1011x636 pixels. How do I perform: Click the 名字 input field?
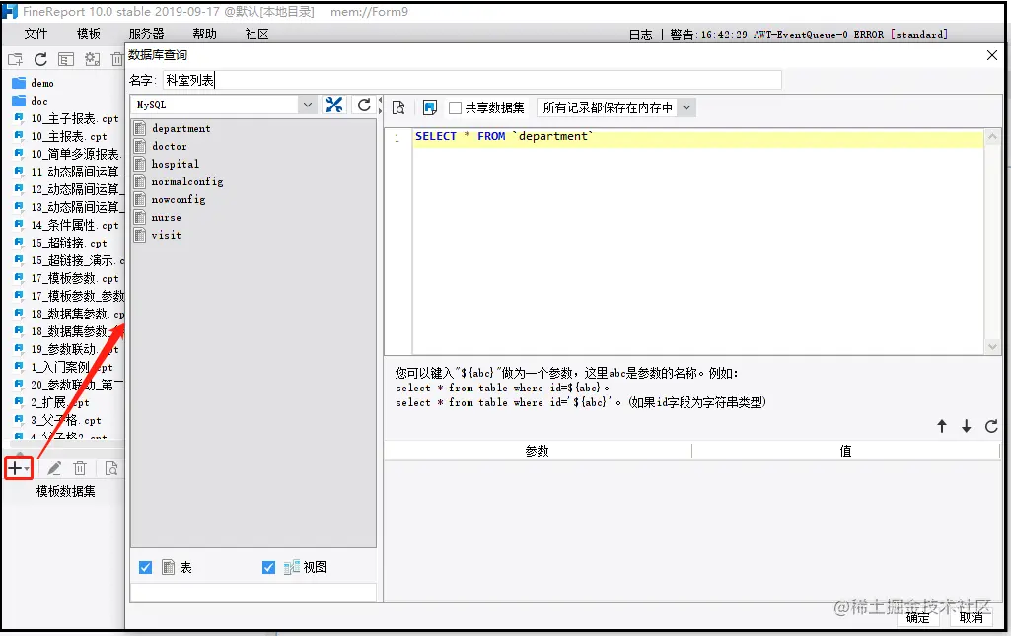pyautogui.click(x=471, y=80)
